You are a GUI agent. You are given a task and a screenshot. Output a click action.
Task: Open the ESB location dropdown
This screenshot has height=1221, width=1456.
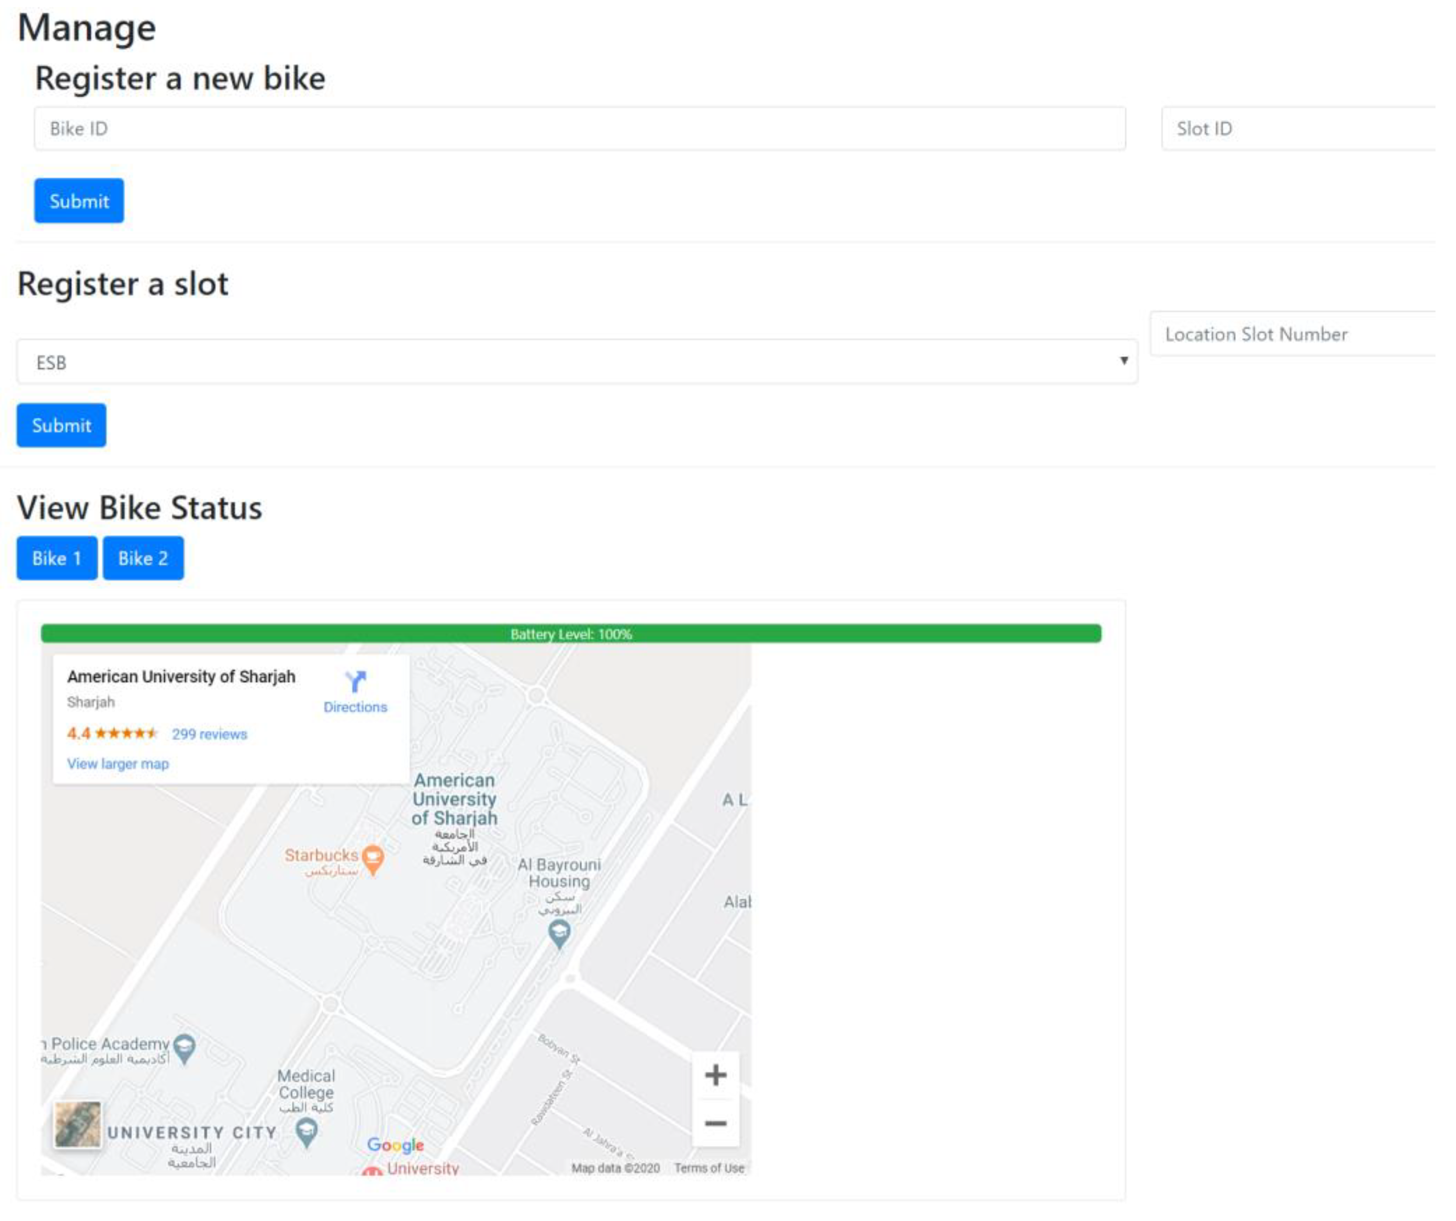(577, 362)
